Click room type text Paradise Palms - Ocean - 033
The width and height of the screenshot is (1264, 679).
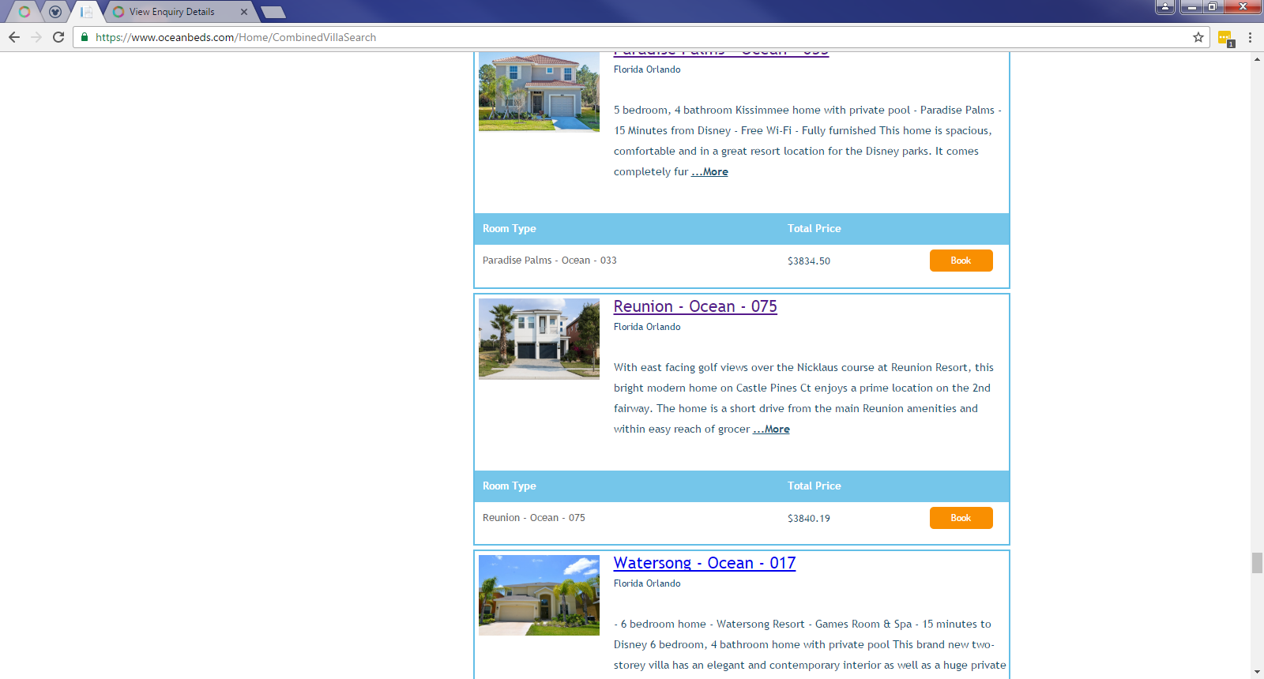tap(550, 261)
